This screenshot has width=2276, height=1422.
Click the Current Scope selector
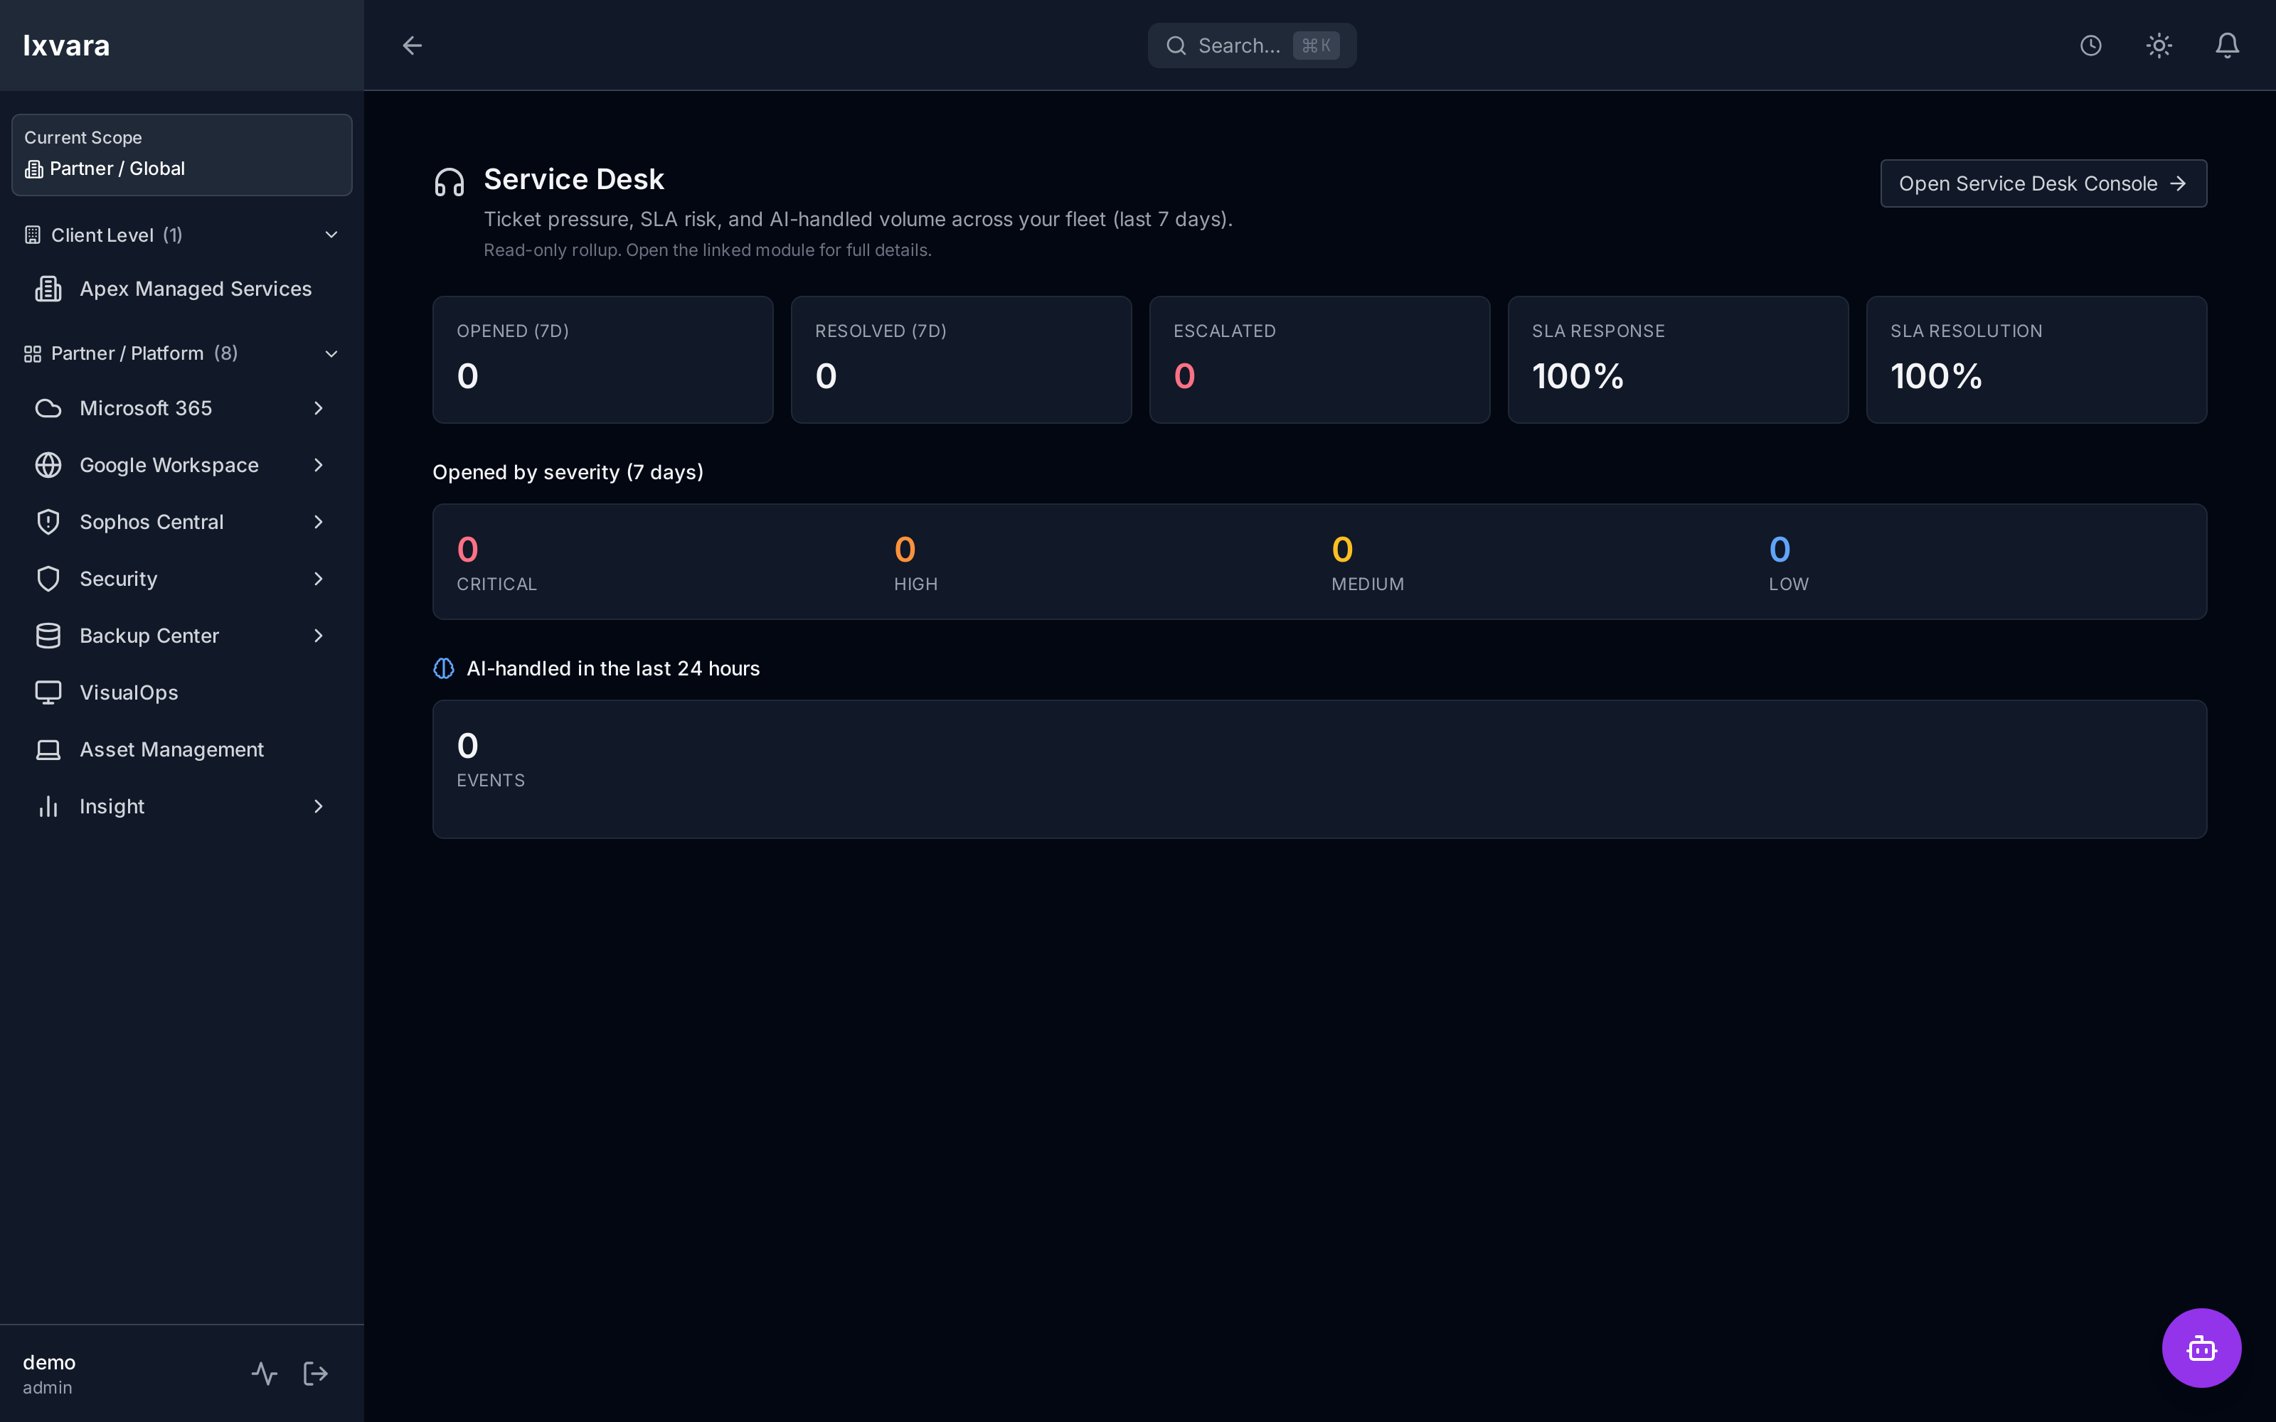tap(181, 155)
